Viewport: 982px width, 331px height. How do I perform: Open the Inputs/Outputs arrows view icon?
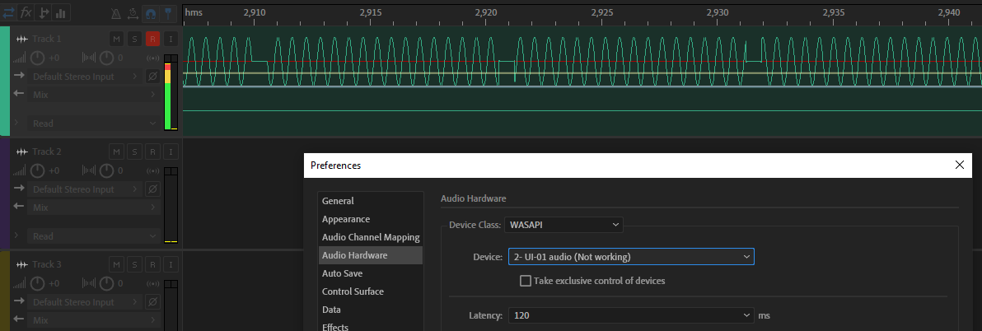pyautogui.click(x=8, y=13)
